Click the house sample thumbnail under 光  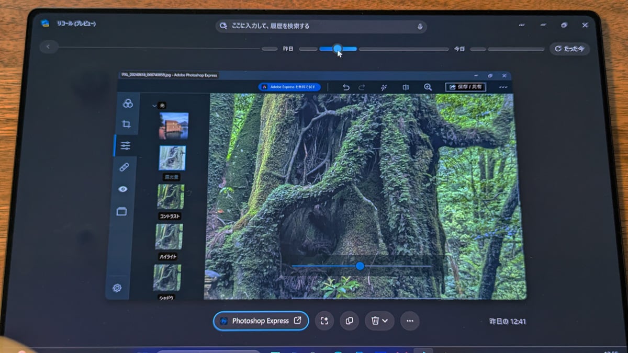point(174,126)
